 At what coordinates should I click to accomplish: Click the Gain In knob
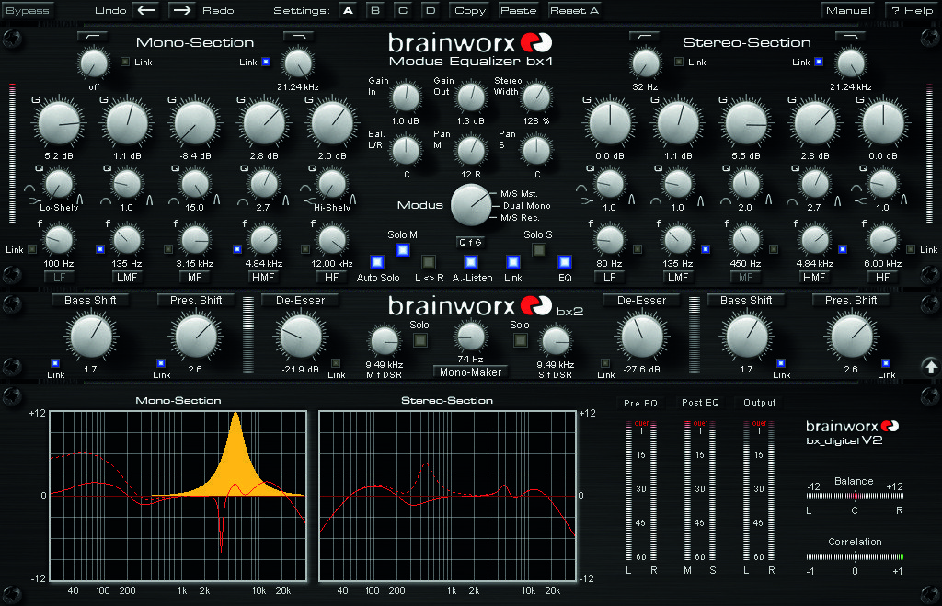coord(406,97)
